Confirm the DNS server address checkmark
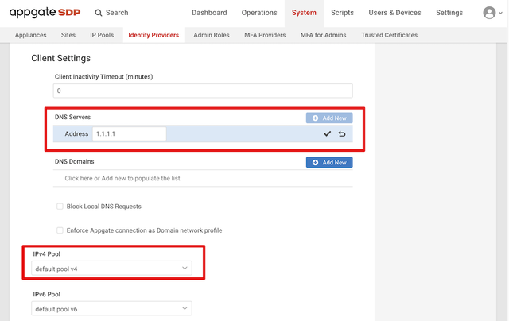Screen dimensions: 509x321 327,134
